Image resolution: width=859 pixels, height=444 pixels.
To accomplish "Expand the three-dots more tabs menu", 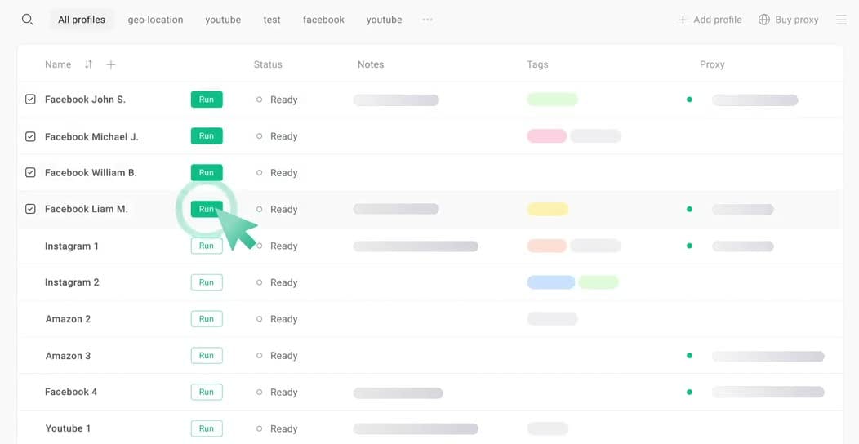I will pyautogui.click(x=427, y=20).
